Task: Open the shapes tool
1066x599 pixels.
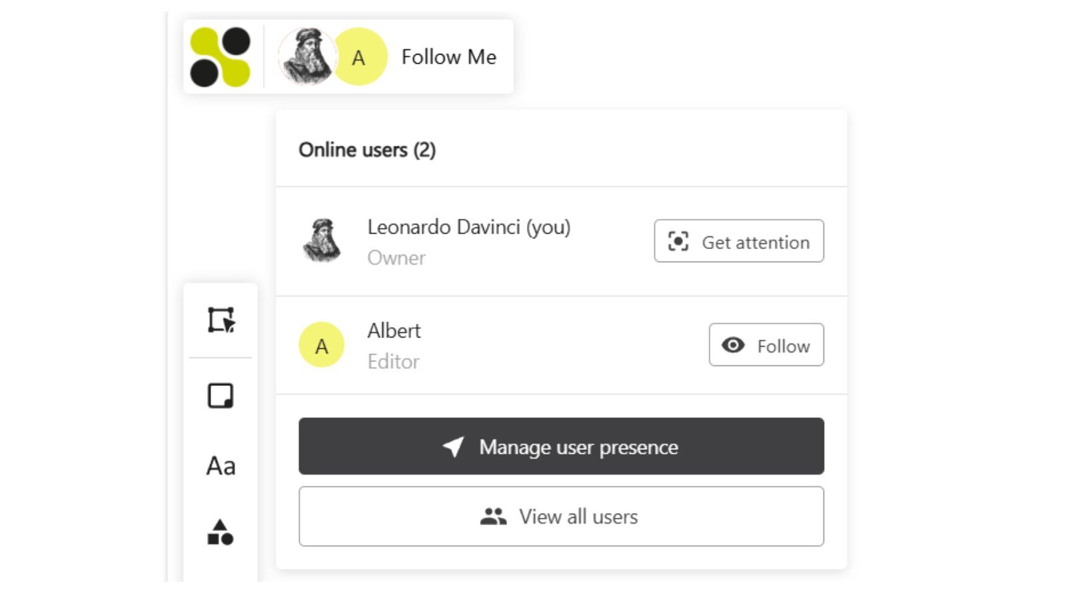Action: tap(221, 532)
